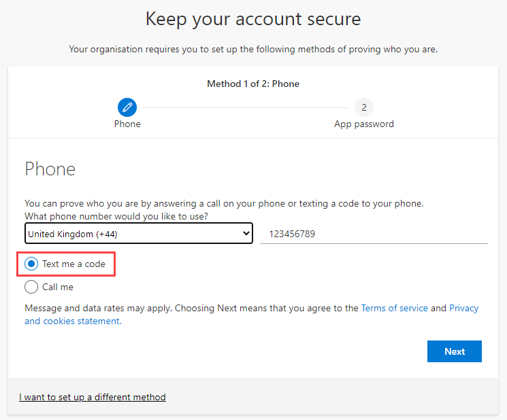Click the country selector chevron arrow
This screenshot has width=507, height=420.
[246, 233]
